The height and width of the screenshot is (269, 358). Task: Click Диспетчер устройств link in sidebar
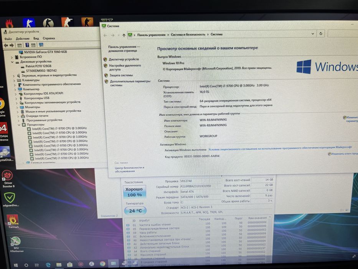click(x=124, y=59)
